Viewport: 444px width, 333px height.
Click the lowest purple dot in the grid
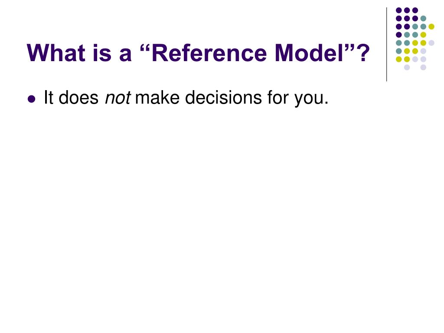tap(399, 35)
